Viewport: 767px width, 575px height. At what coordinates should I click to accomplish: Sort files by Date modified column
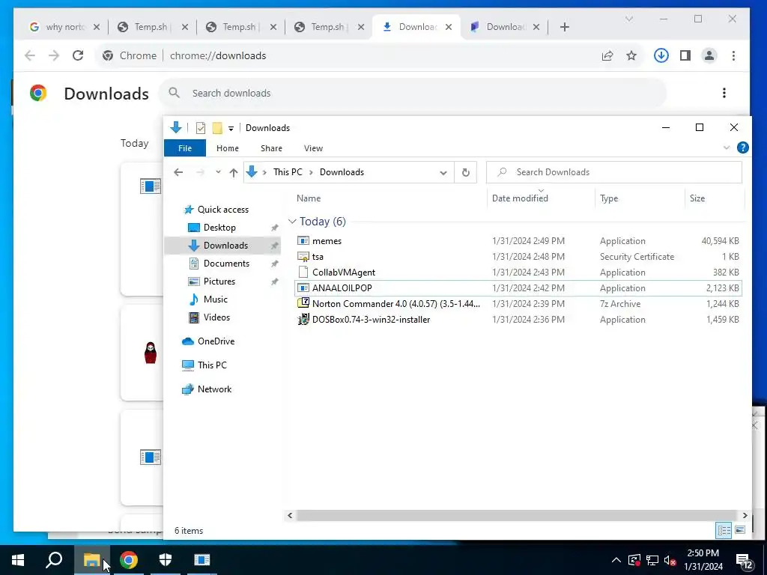(x=541, y=198)
